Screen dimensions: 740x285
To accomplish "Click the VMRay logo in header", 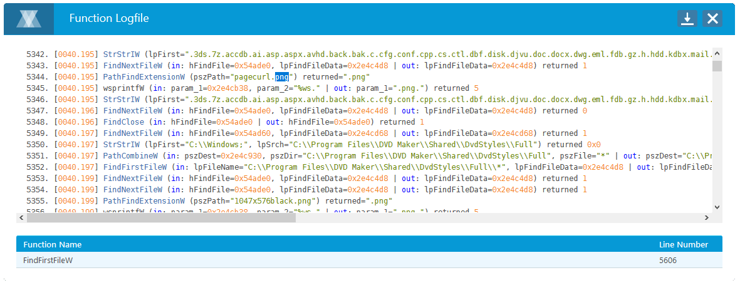I will click(29, 19).
